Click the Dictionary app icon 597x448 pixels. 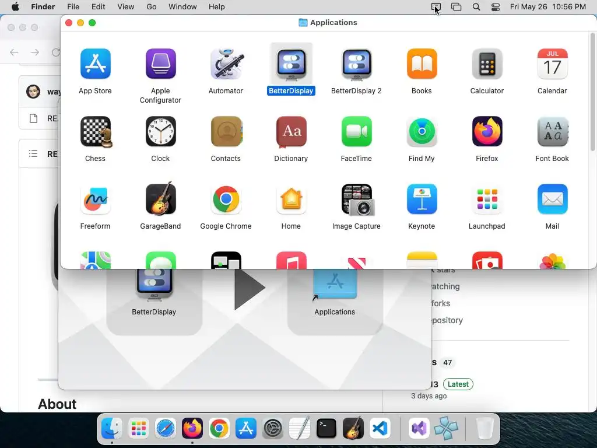pyautogui.click(x=292, y=131)
